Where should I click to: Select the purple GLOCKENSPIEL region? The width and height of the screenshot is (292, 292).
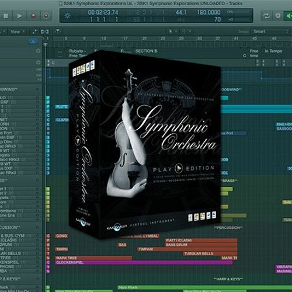pyautogui.click(x=144, y=262)
